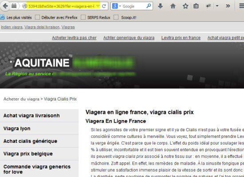
Task: Open Les plus visités bookmark
Action: click(x=16, y=17)
